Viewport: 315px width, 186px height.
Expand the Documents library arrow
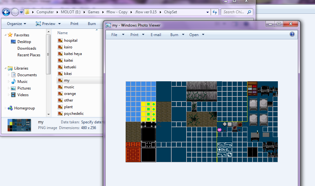9,75
